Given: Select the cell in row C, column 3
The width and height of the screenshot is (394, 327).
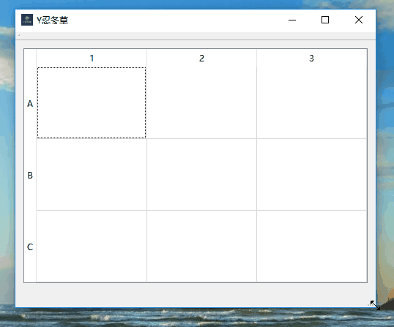Looking at the screenshot, I should pos(311,247).
